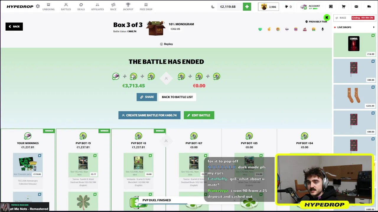378x212 pixels.
Task: Send the green heart emoji reaction
Action: (x=260, y=29)
